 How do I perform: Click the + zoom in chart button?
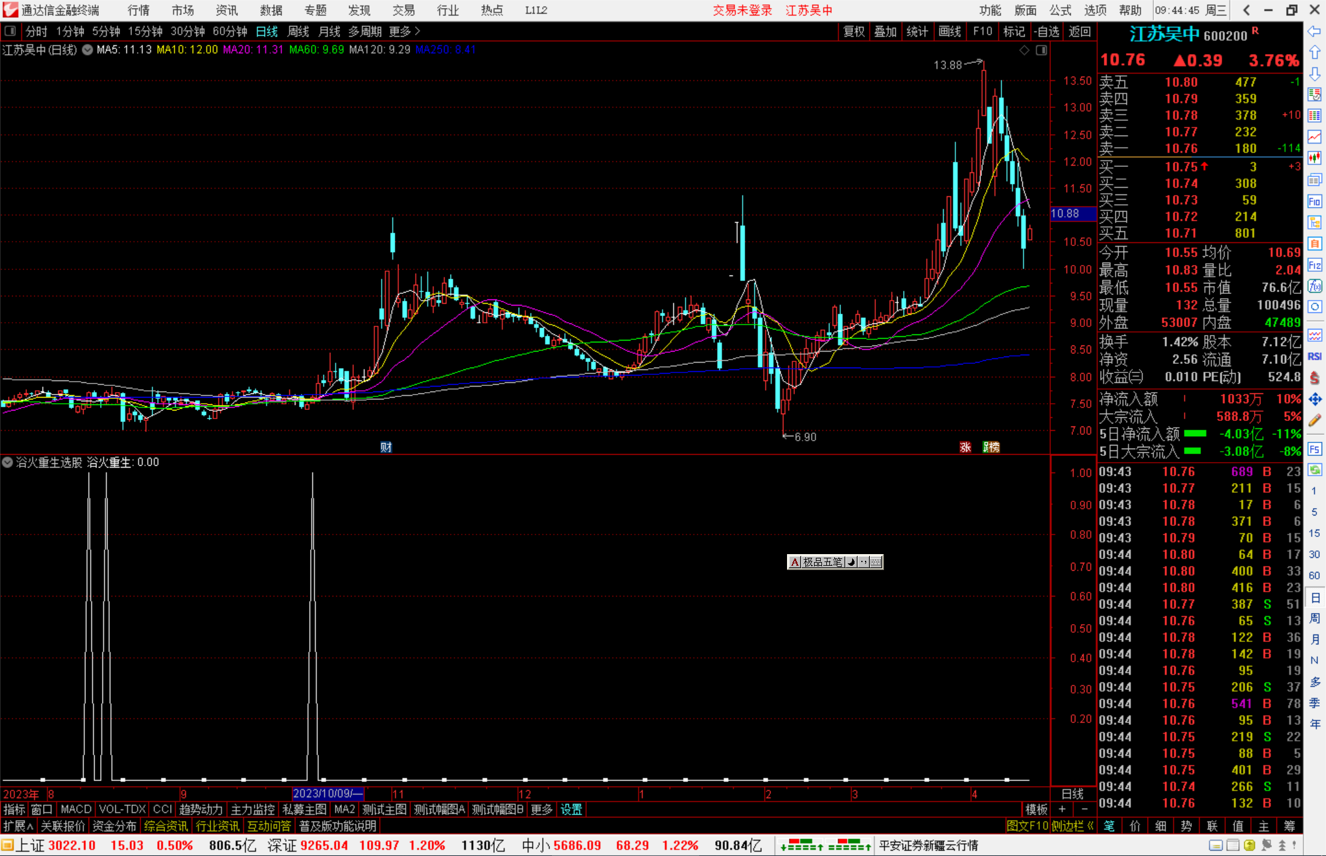1063,810
